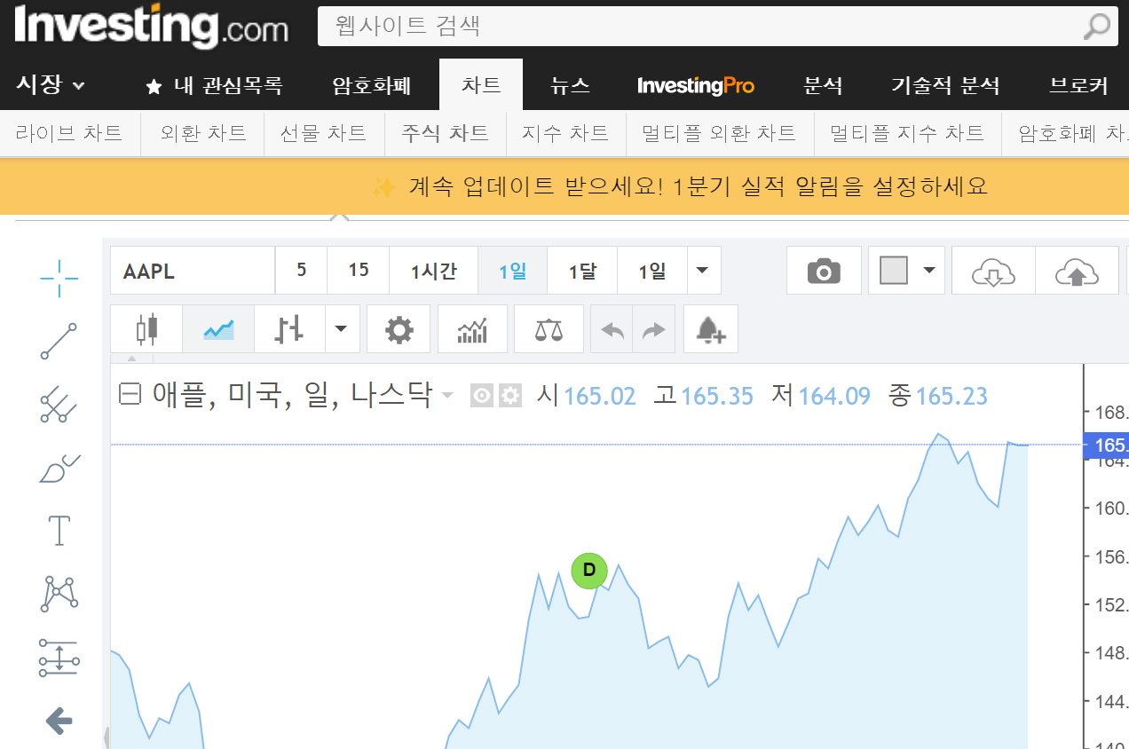Image resolution: width=1129 pixels, height=749 pixels.
Task: Select the 5 minute interval
Action: point(302,270)
